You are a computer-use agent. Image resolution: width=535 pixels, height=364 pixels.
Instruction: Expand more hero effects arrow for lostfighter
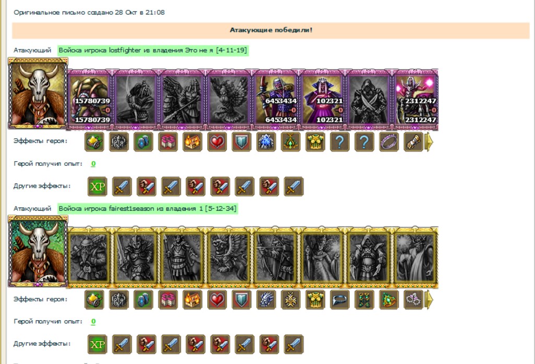pyautogui.click(x=429, y=142)
